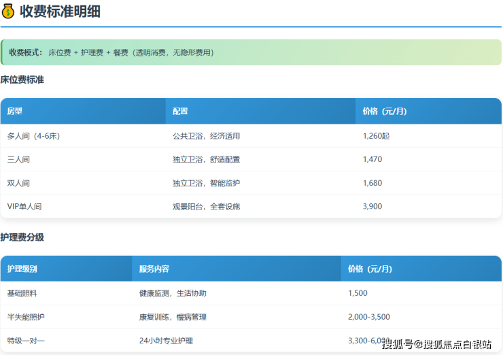503x355 pixels.
Task: Click the money bag icon beside the title
Action: coord(8,12)
